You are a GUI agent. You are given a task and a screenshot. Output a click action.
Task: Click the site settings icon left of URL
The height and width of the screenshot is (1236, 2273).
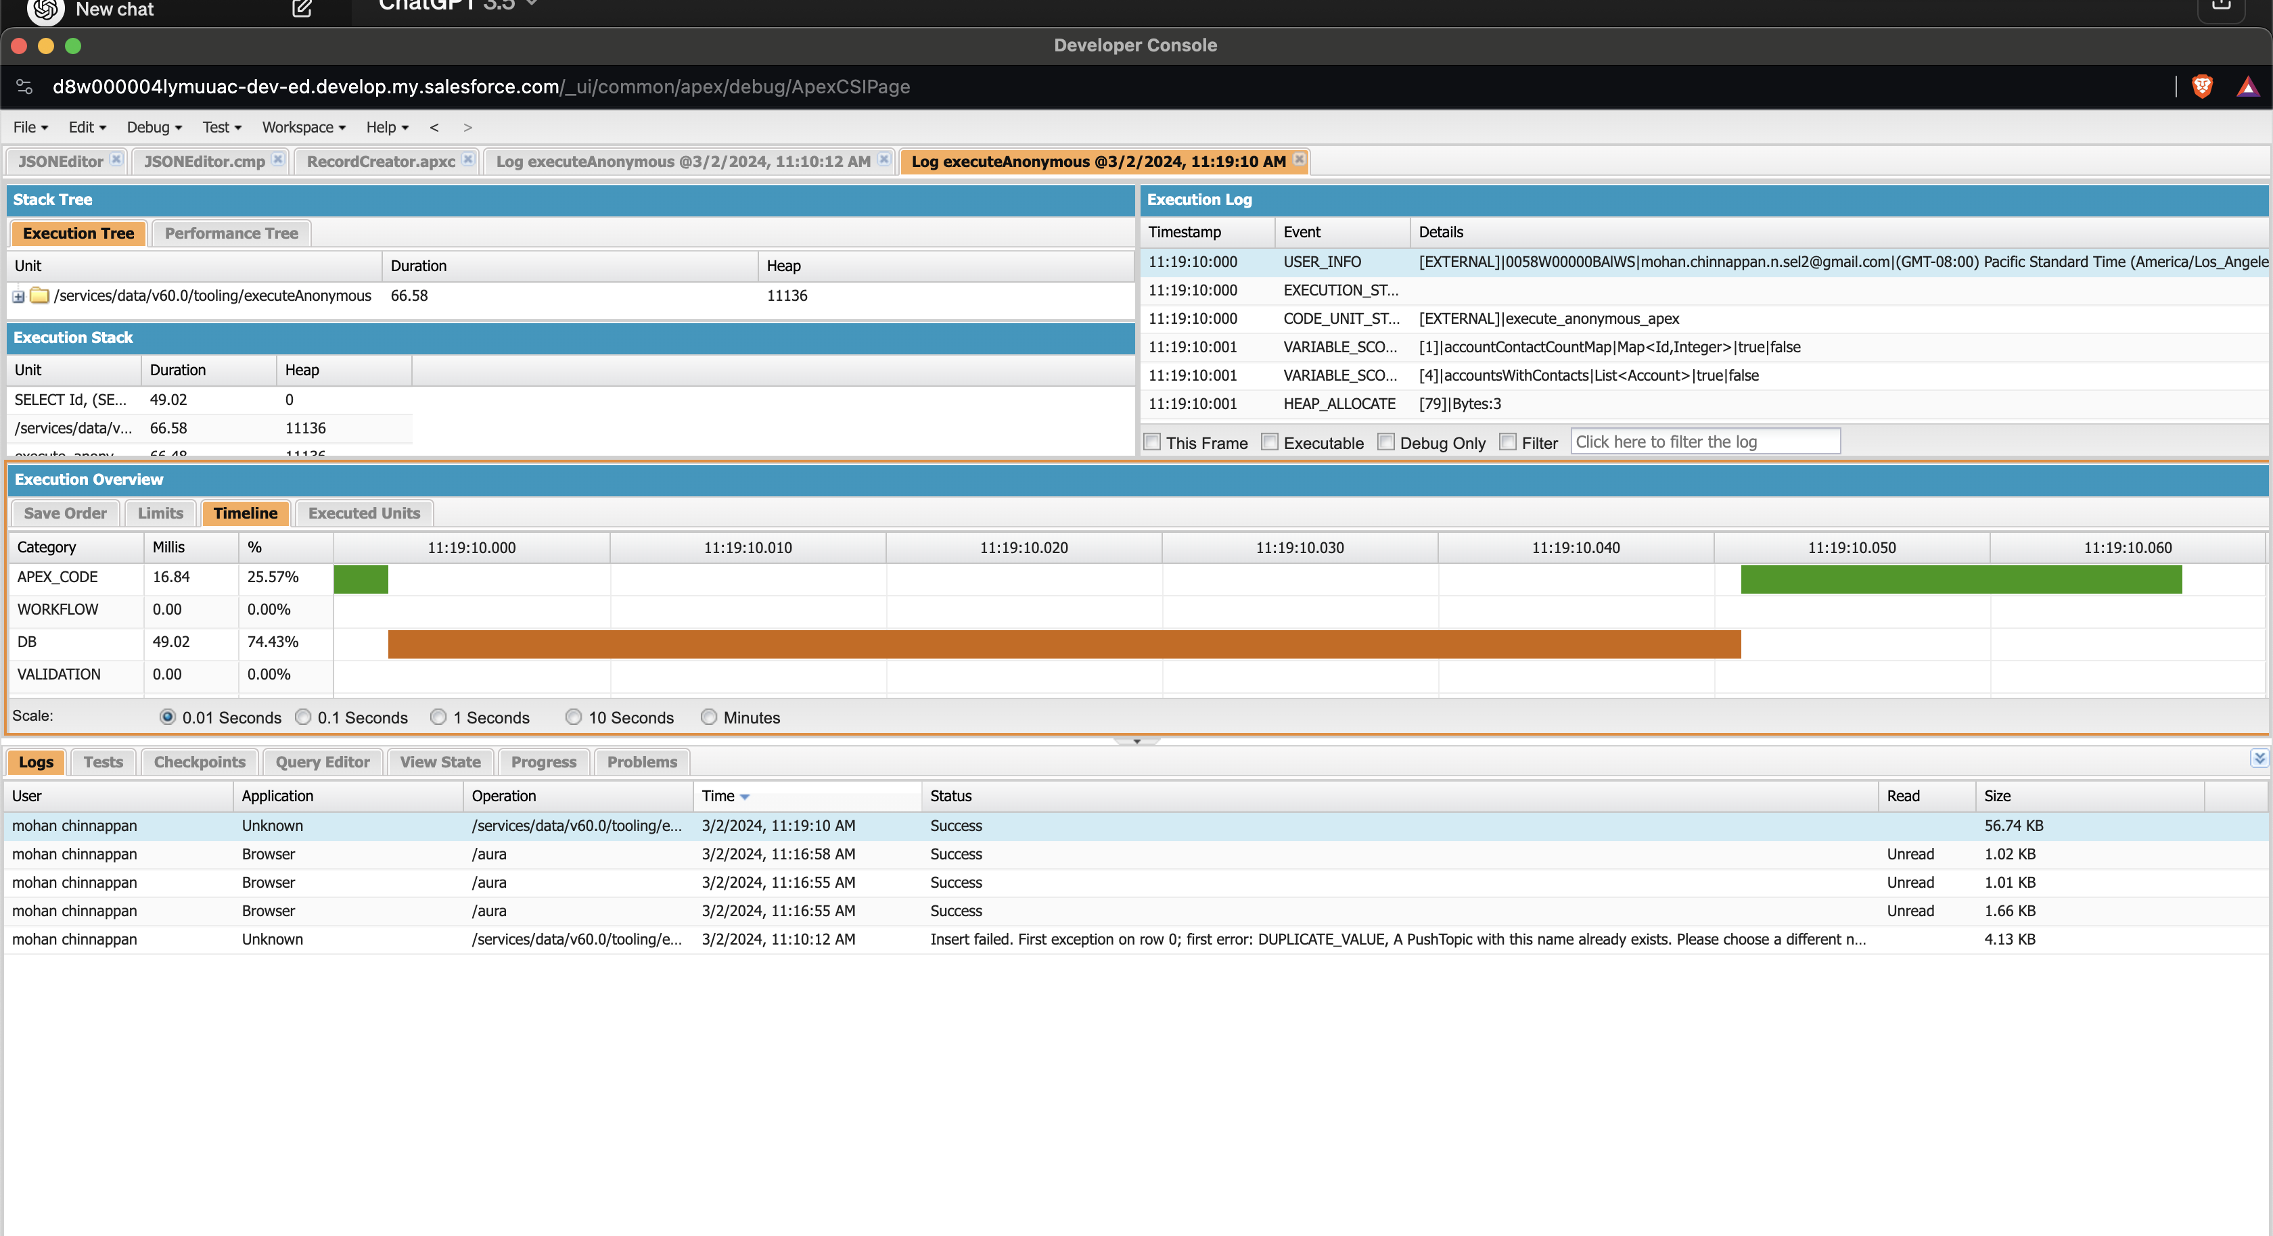click(25, 87)
